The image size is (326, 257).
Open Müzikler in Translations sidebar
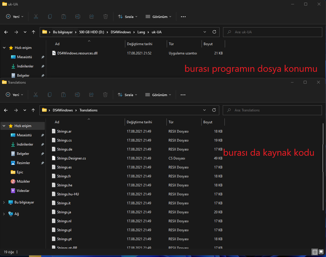click(x=23, y=181)
